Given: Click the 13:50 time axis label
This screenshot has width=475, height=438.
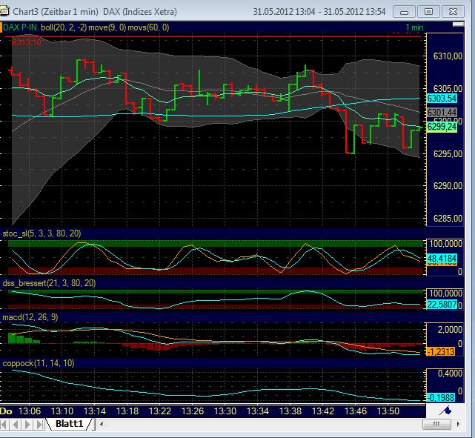Looking at the screenshot, I should click(x=388, y=411).
